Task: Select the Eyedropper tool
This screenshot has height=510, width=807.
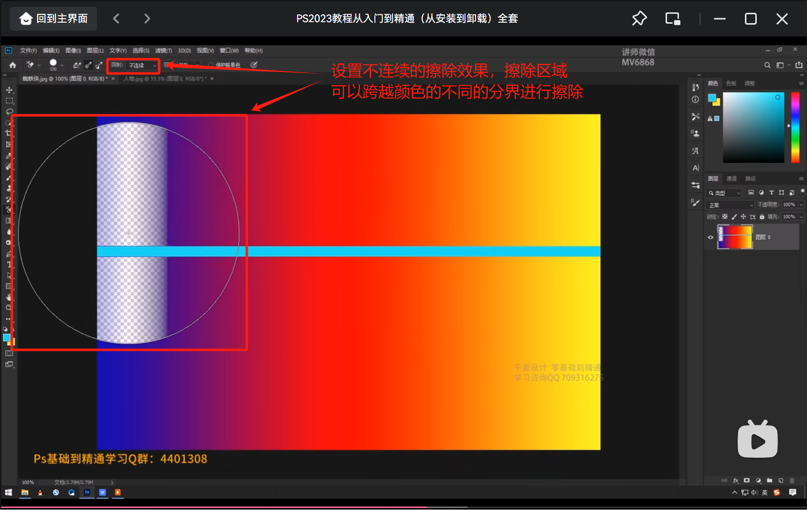Action: click(x=9, y=156)
